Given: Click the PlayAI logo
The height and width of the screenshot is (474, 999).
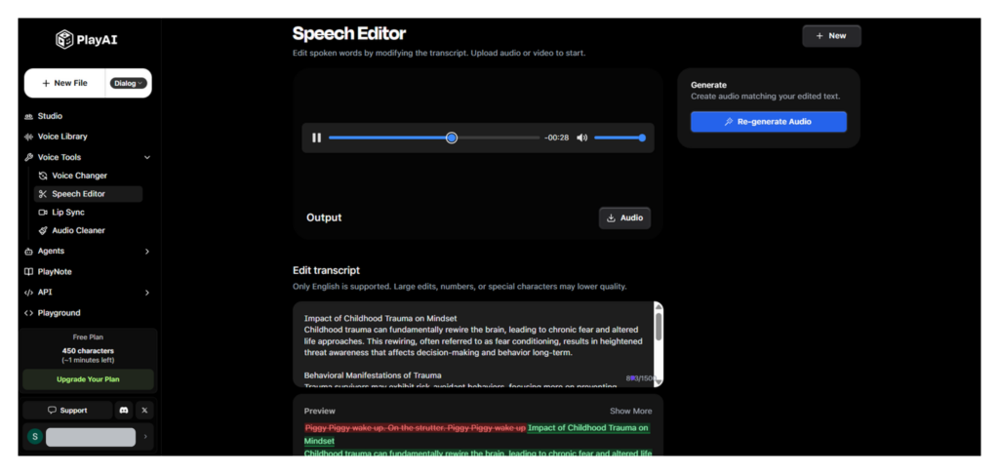Looking at the screenshot, I should (x=87, y=39).
